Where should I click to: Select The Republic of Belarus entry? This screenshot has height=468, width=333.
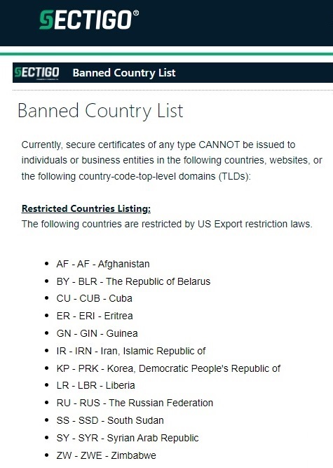tap(133, 281)
